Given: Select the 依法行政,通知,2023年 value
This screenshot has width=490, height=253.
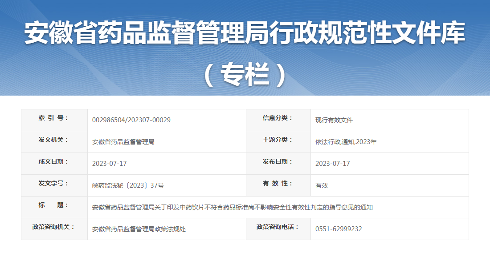Looking at the screenshot, I should (x=346, y=142).
